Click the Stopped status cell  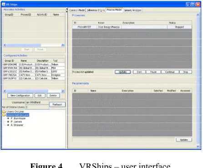tap(179, 27)
